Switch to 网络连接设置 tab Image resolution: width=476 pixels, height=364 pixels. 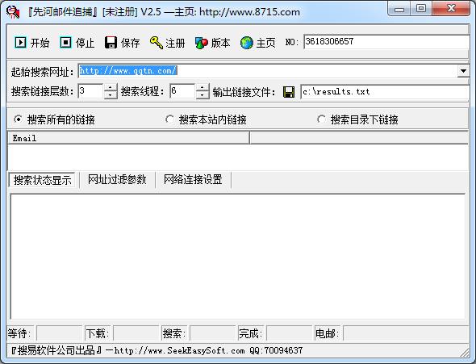click(193, 179)
